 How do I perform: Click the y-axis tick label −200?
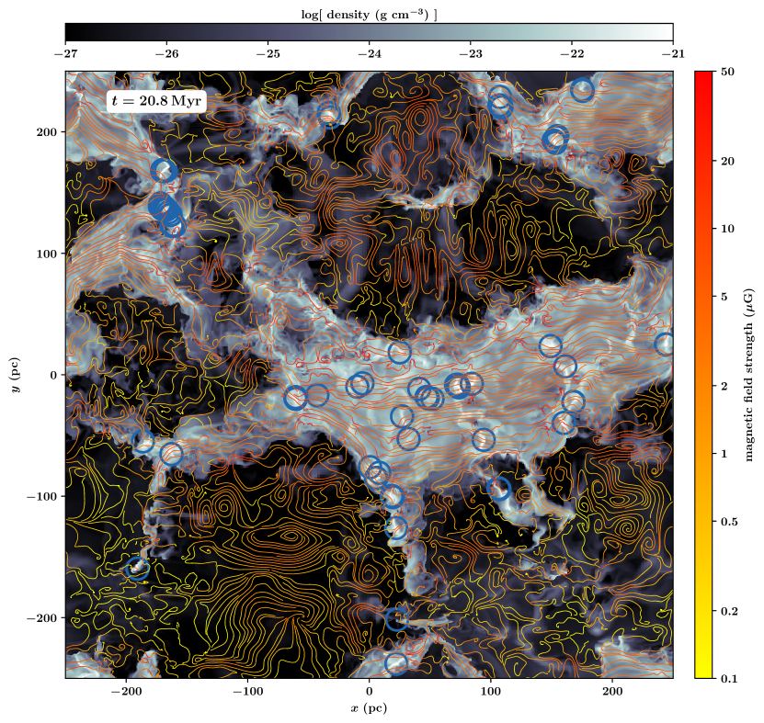pyautogui.click(x=44, y=617)
